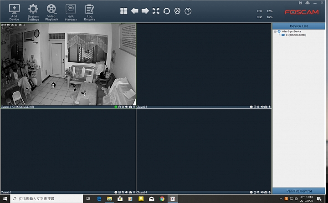Open Log Enquiry
The width and height of the screenshot is (328, 203).
pos(90,13)
